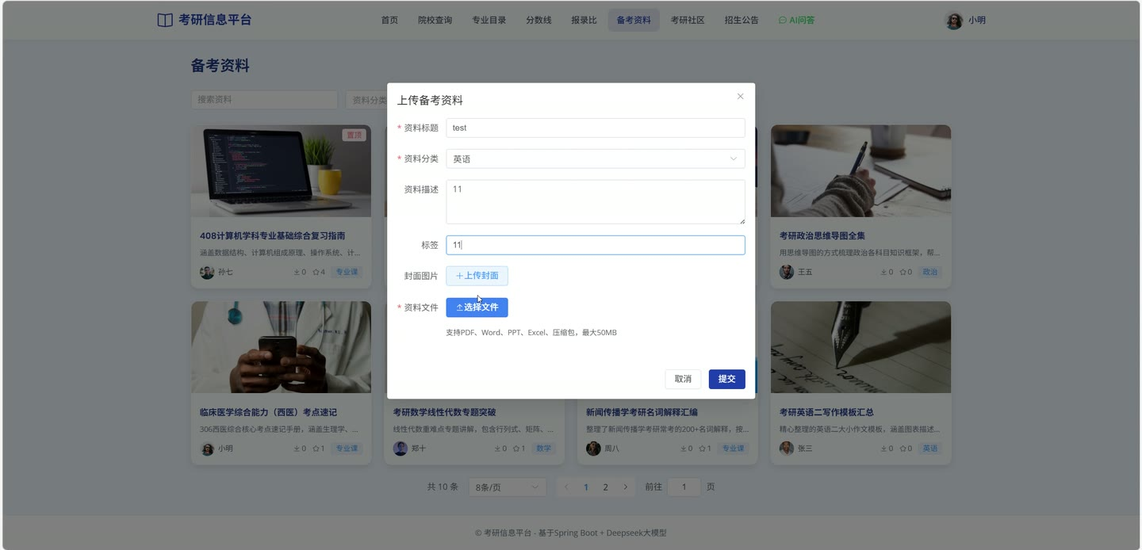Open the title 考研数学线性代数专题突破
The image size is (1142, 550).
(x=445, y=412)
